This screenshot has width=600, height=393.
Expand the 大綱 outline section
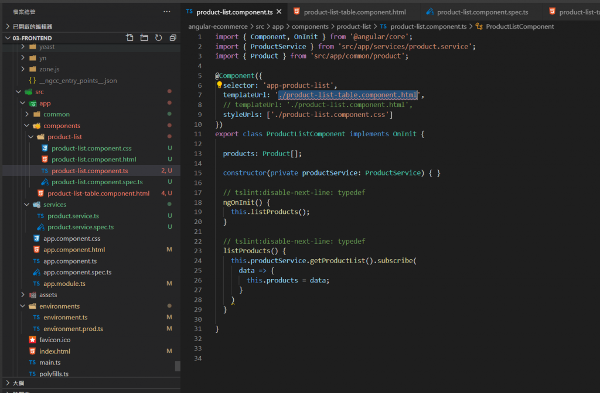pyautogui.click(x=18, y=383)
